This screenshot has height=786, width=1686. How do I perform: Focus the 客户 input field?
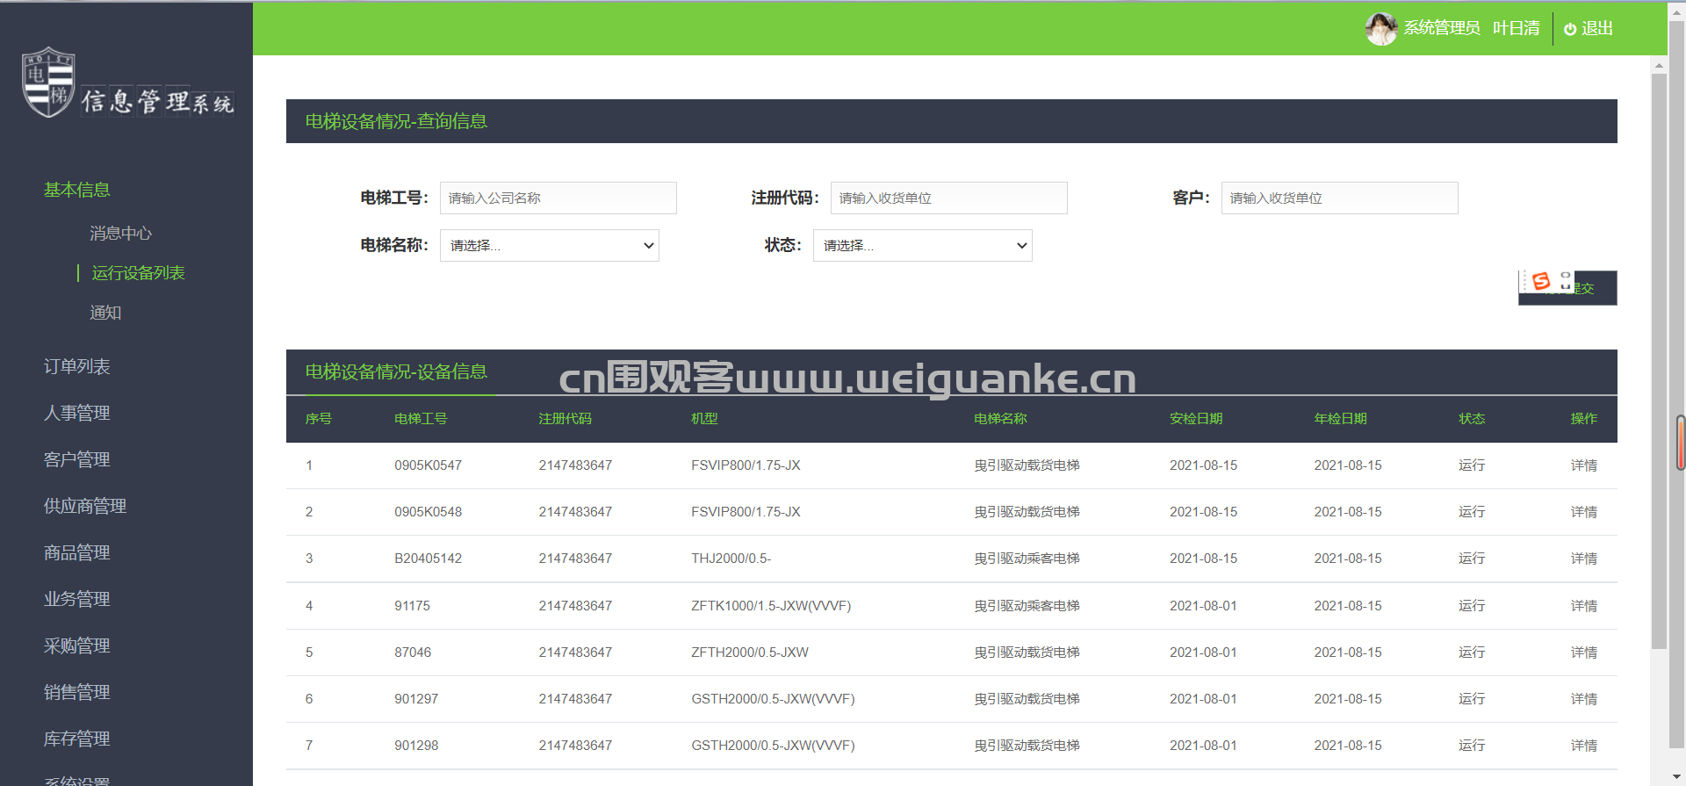1340,198
